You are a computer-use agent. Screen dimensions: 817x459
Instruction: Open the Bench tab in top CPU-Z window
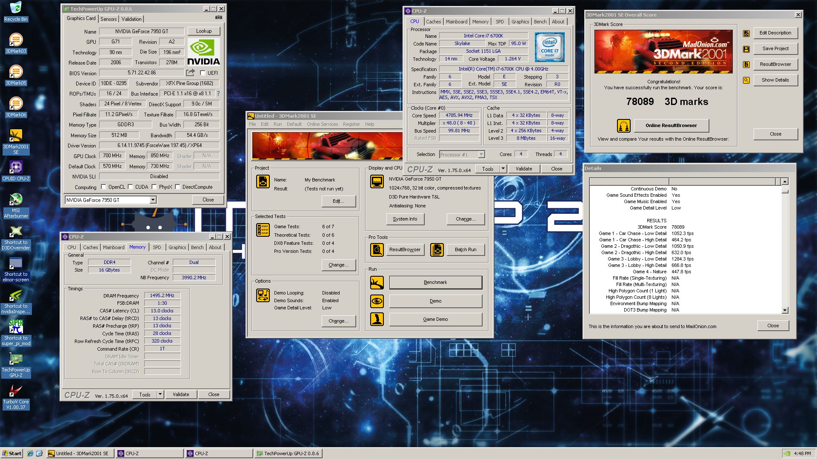pos(540,22)
